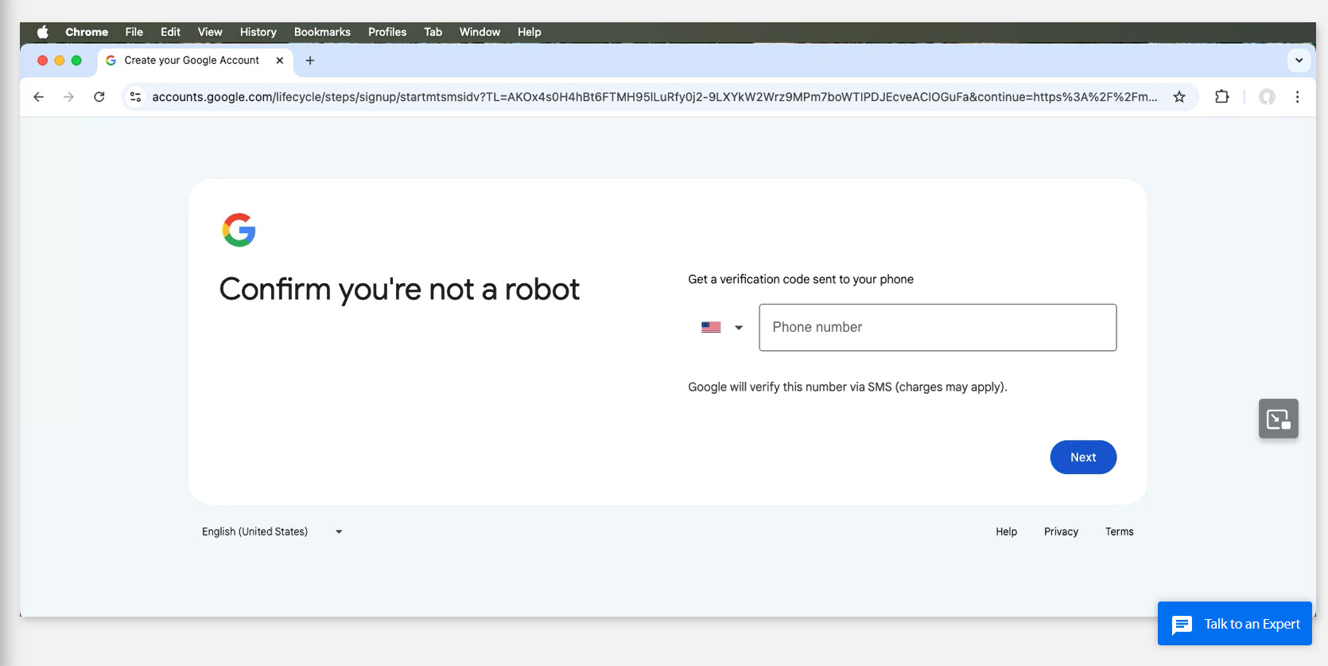Open the Extensions puzzle icon
Image resolution: width=1328 pixels, height=666 pixels.
pyautogui.click(x=1222, y=97)
